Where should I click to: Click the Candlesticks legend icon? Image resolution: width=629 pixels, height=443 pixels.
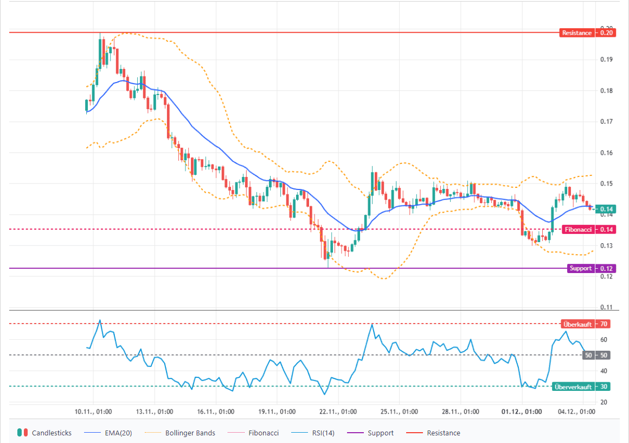[x=22, y=433]
